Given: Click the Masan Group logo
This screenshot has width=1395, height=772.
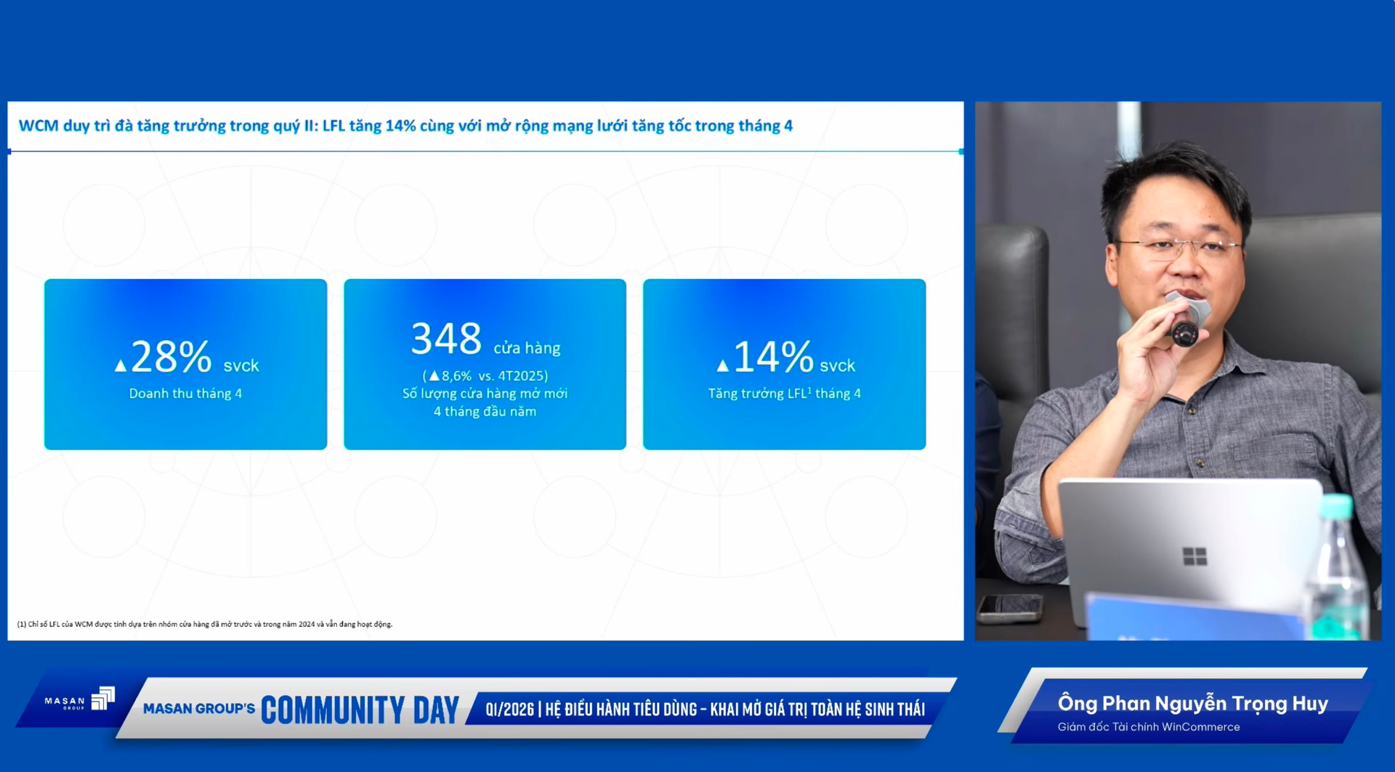Looking at the screenshot, I should (x=80, y=700).
